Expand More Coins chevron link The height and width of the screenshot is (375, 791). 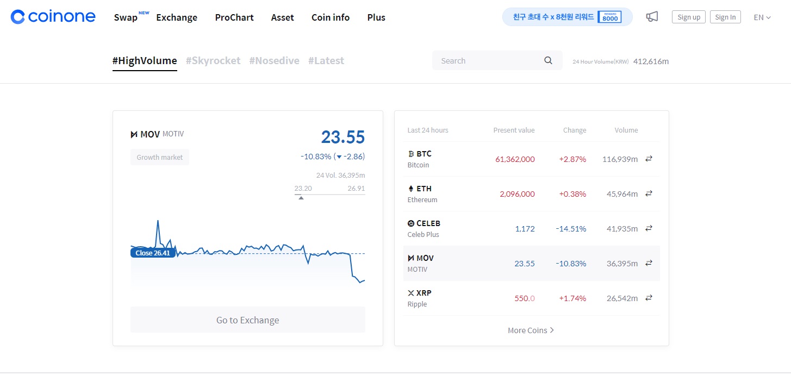[531, 330]
